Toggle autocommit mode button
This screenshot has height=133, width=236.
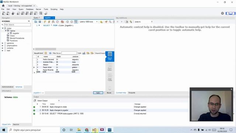pyautogui.click(x=76, y=22)
